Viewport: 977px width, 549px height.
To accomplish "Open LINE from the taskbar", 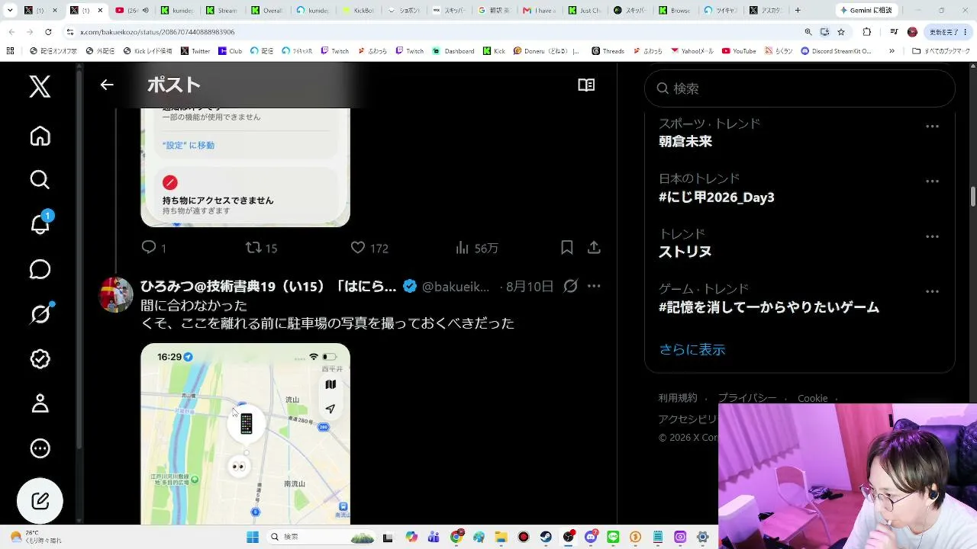I will pos(613,537).
